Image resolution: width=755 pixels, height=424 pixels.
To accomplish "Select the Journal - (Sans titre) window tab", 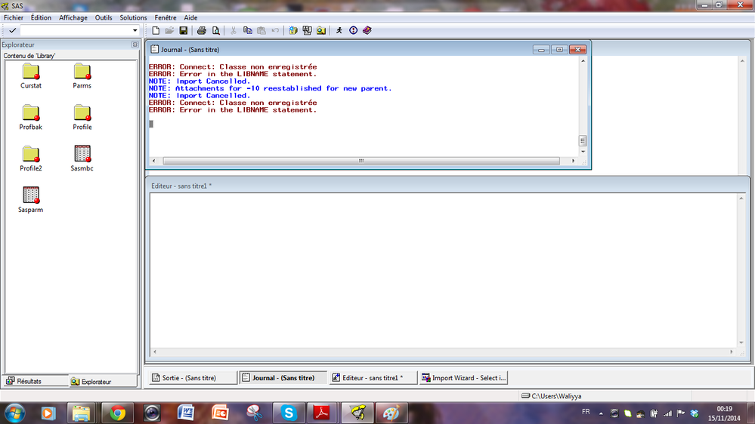I will pyautogui.click(x=283, y=378).
